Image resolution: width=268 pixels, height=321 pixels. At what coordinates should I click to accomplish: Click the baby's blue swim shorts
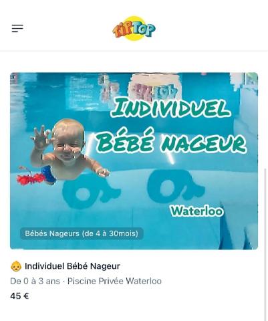49,175
